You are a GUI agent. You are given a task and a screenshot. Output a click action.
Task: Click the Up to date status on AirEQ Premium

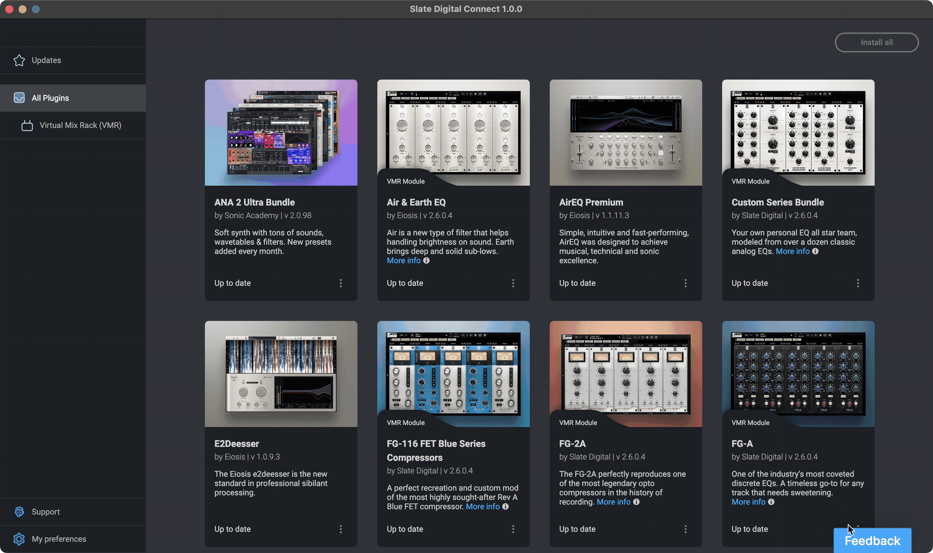(x=577, y=283)
